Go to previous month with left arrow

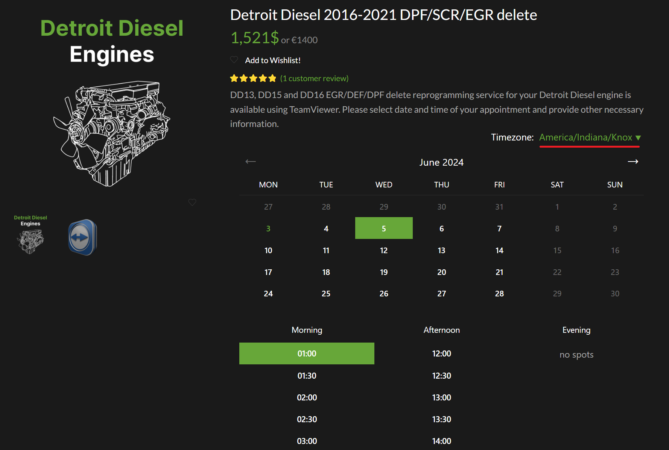(251, 162)
